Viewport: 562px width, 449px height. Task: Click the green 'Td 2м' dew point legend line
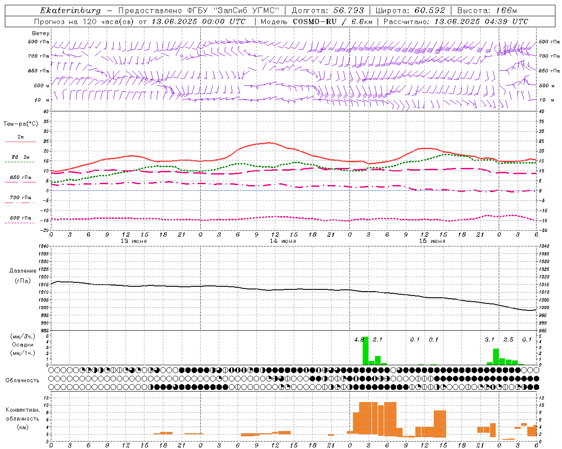point(19,162)
